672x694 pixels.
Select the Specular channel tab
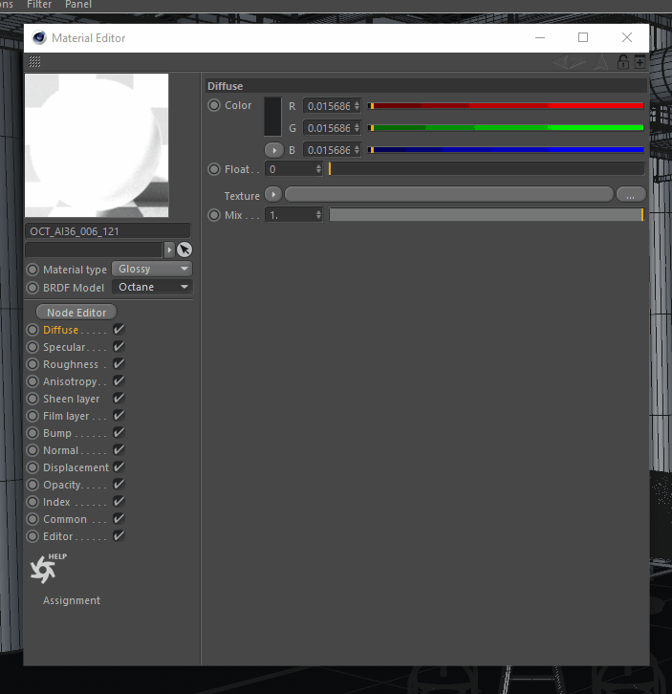tap(64, 347)
